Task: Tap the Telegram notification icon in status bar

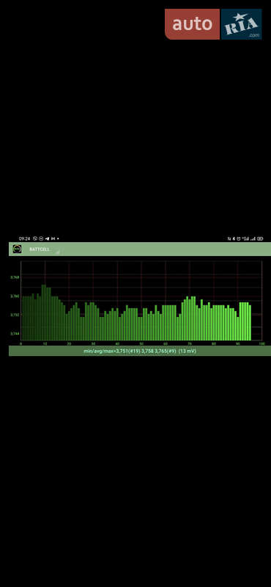Action: [x=47, y=238]
